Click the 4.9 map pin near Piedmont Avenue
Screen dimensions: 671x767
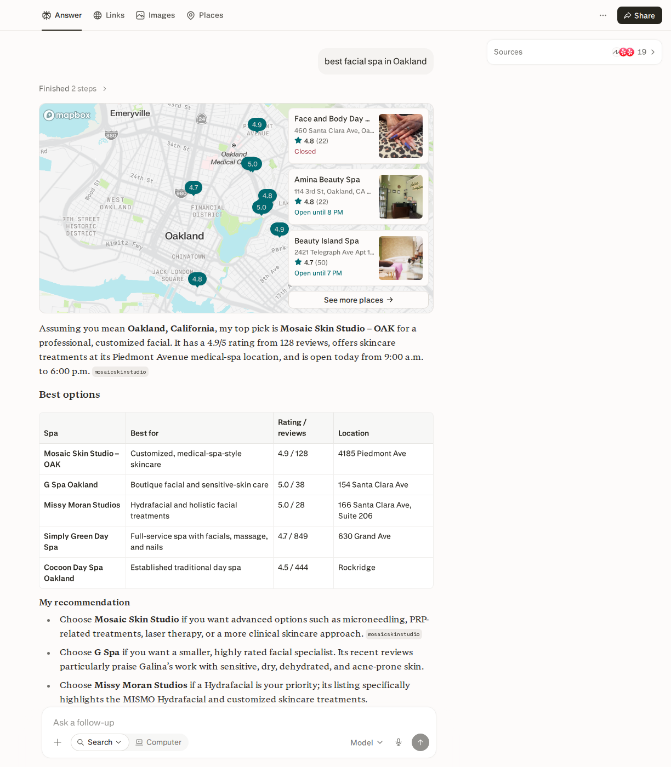click(x=257, y=125)
